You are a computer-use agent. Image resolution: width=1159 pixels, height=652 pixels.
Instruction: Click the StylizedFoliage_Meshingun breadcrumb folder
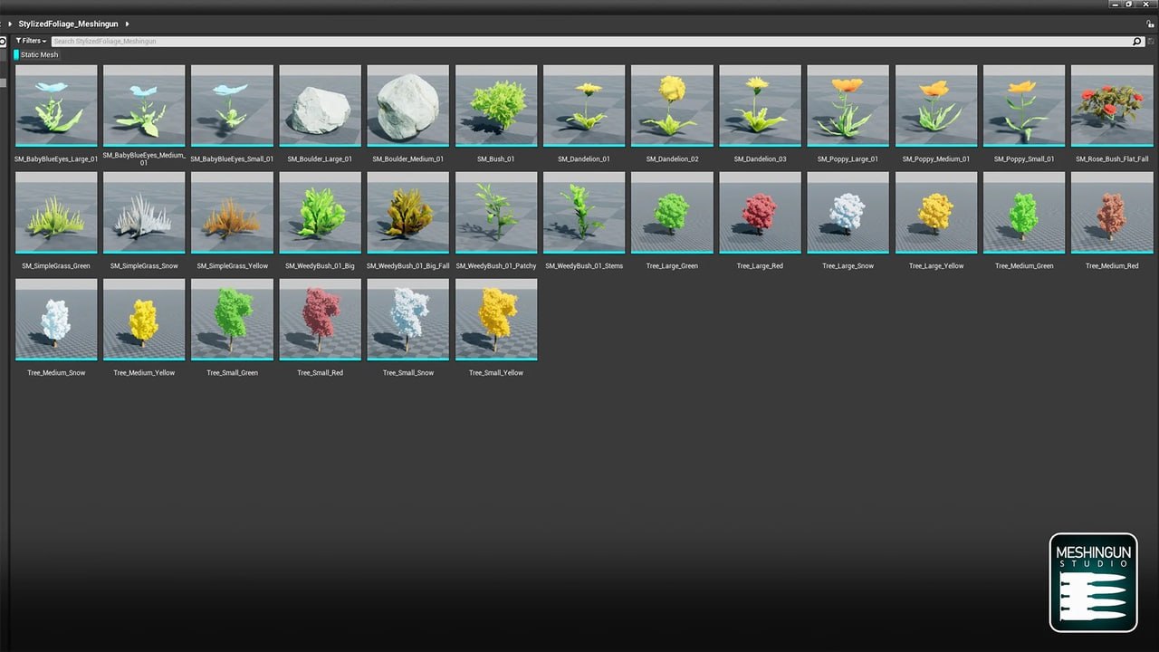coord(68,24)
